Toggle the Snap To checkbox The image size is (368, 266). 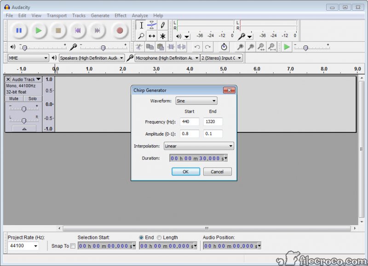(73, 246)
